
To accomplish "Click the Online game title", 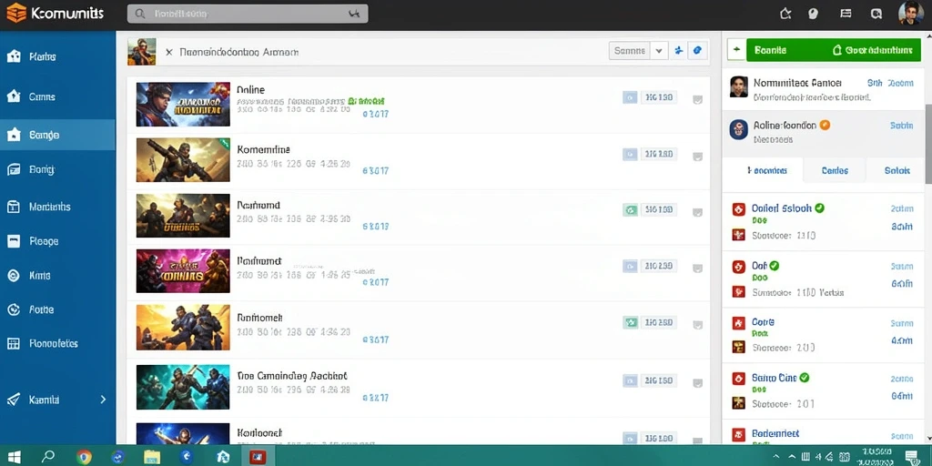I will tap(251, 90).
